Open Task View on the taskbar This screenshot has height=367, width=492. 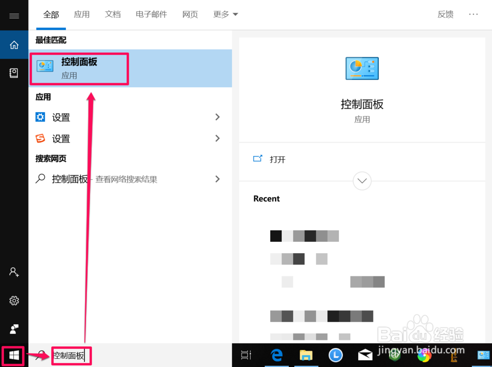(x=246, y=355)
